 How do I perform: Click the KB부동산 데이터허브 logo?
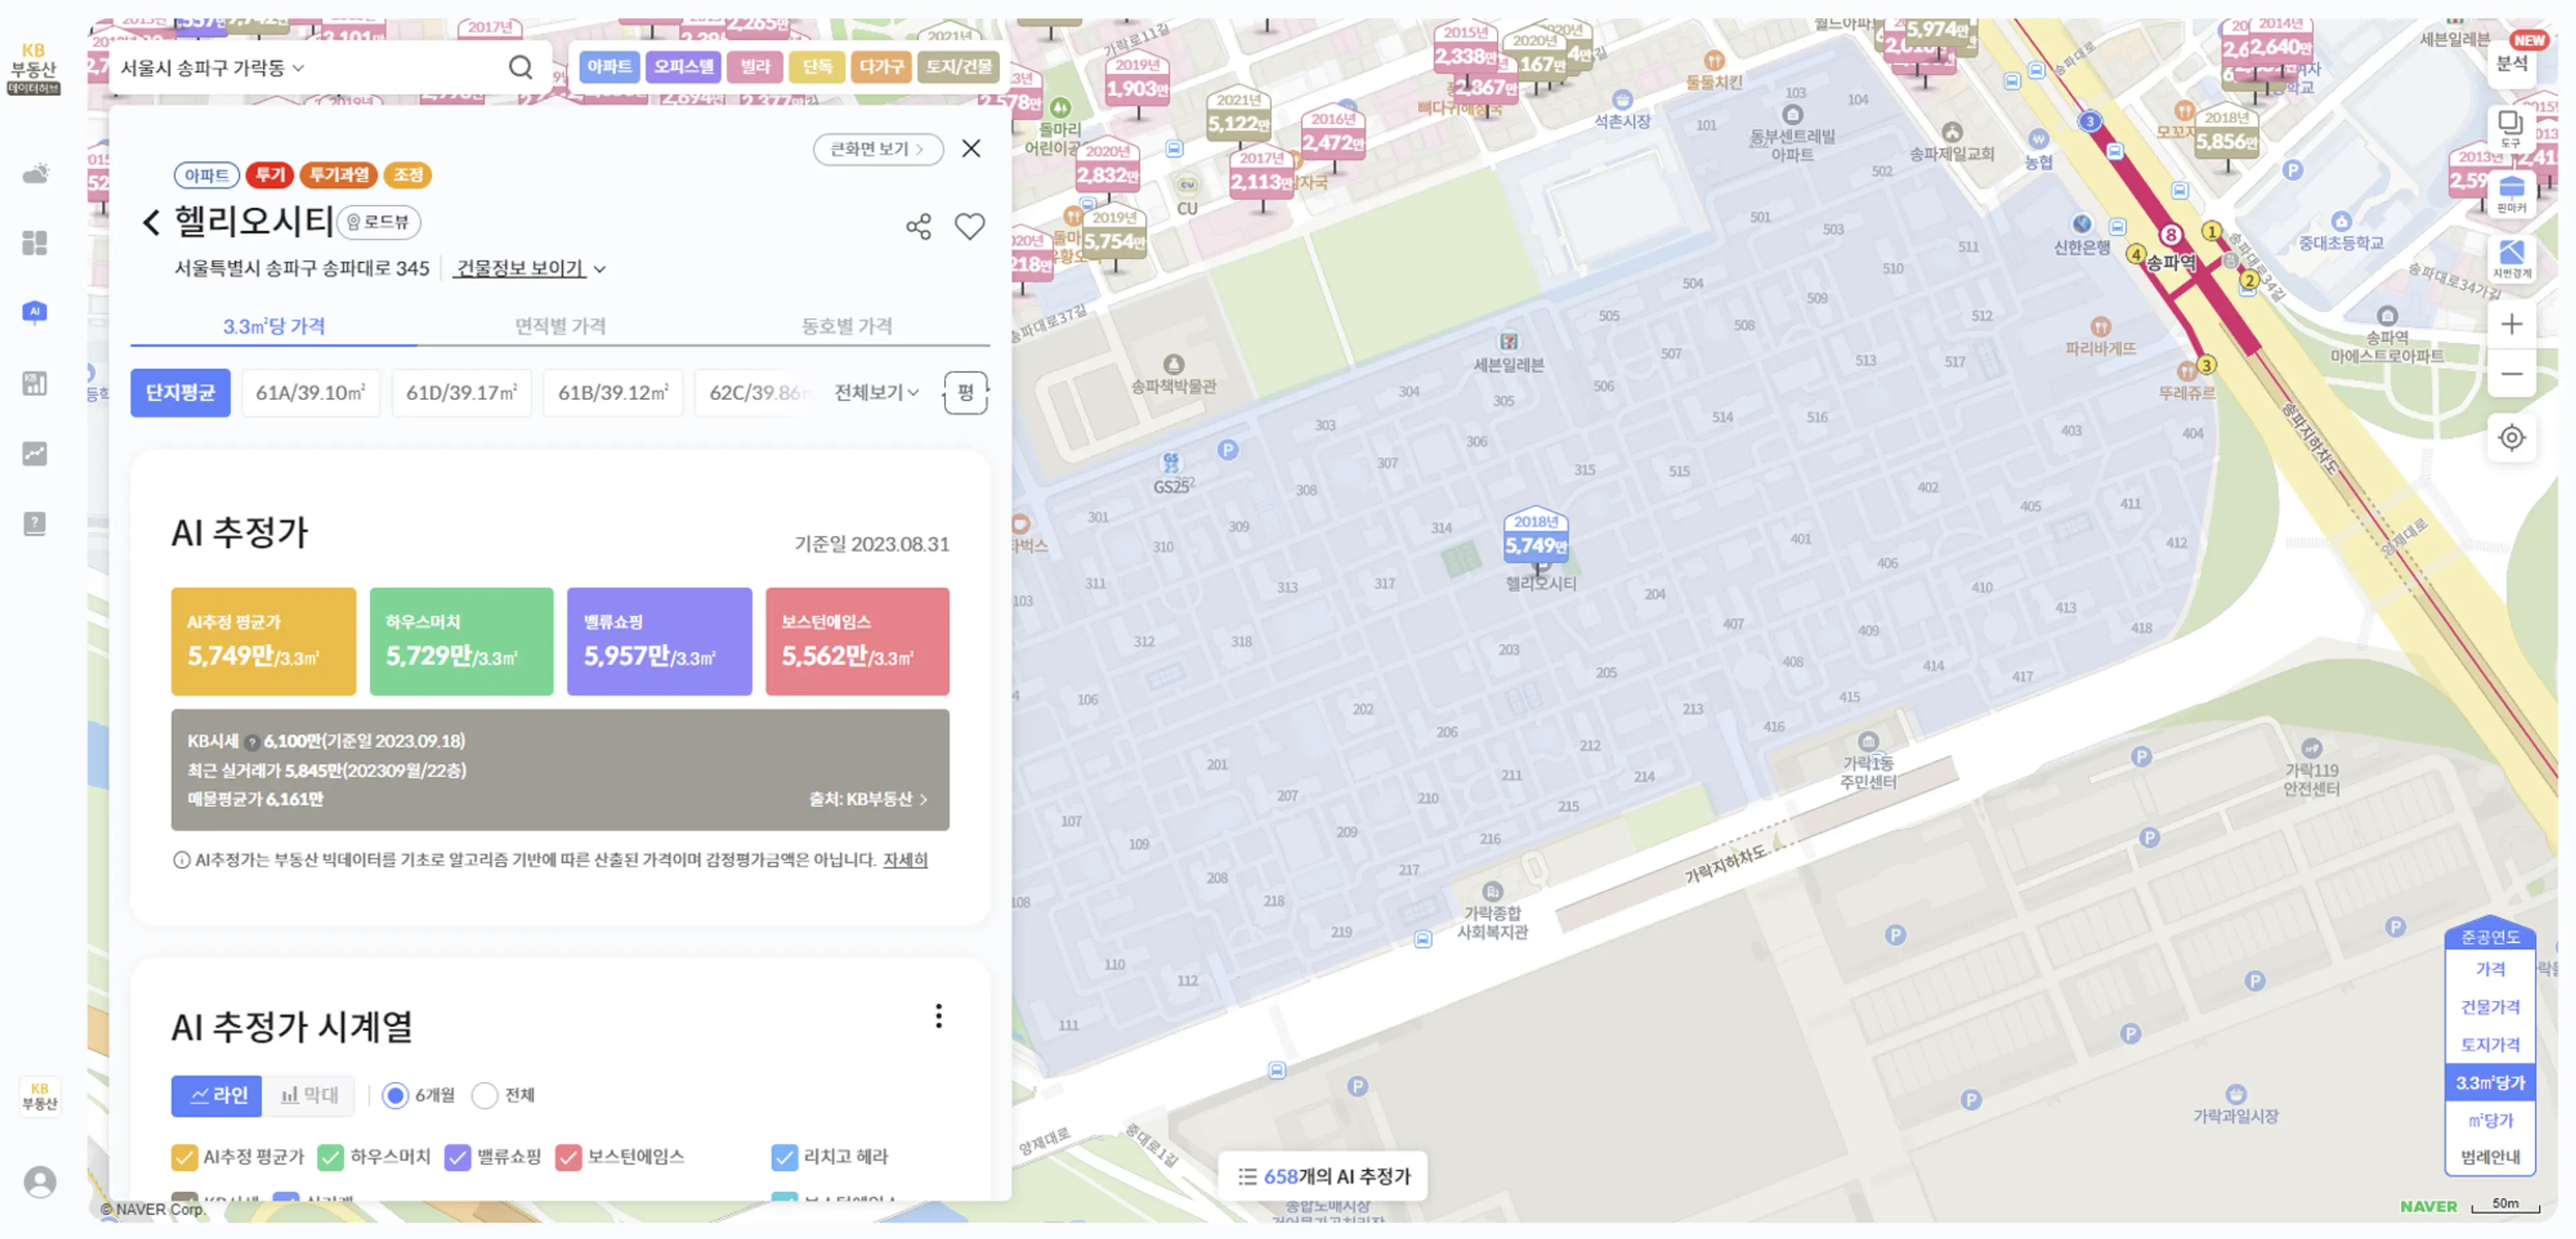(x=34, y=68)
